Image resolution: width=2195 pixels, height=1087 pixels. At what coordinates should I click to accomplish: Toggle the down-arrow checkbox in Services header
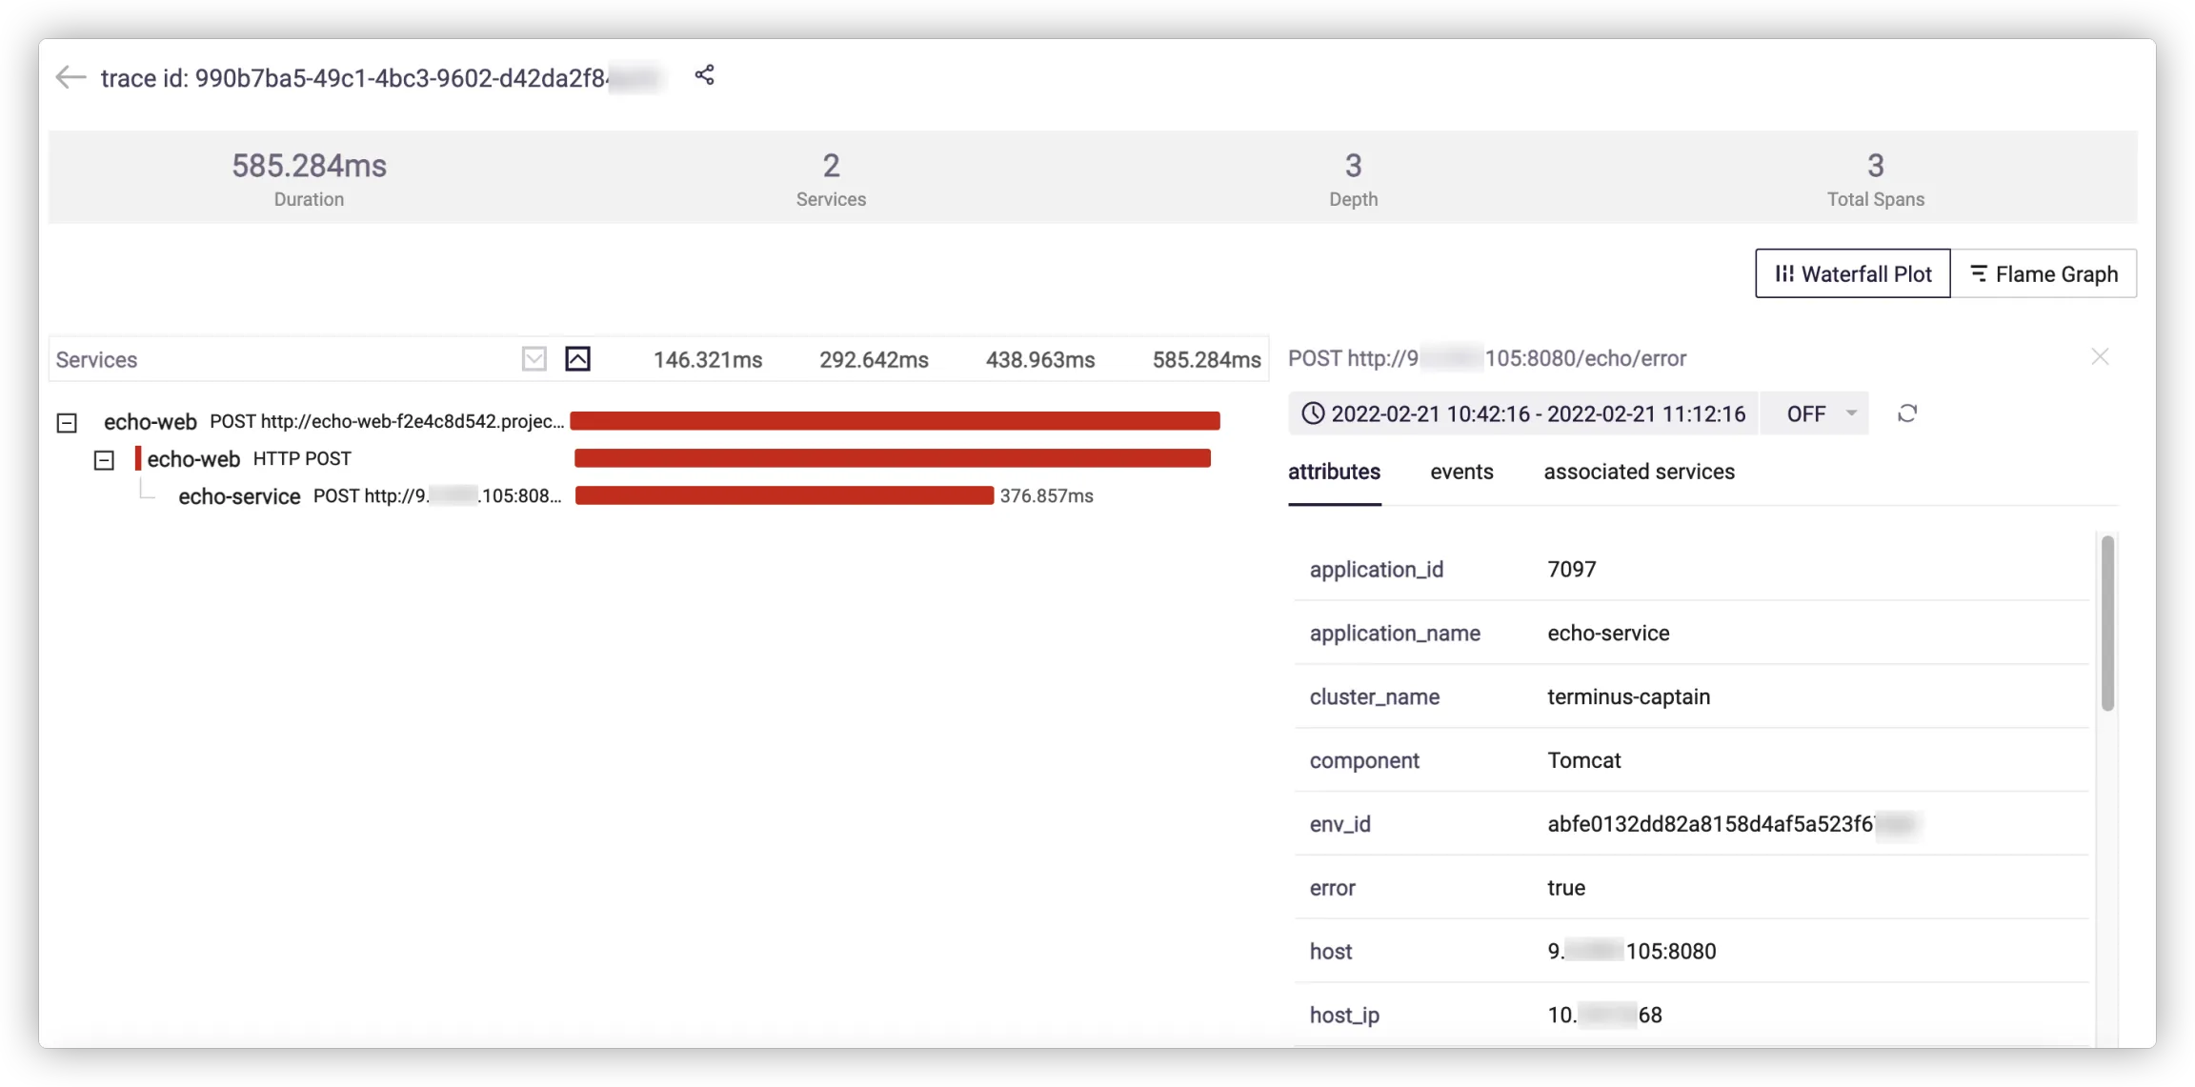534,359
